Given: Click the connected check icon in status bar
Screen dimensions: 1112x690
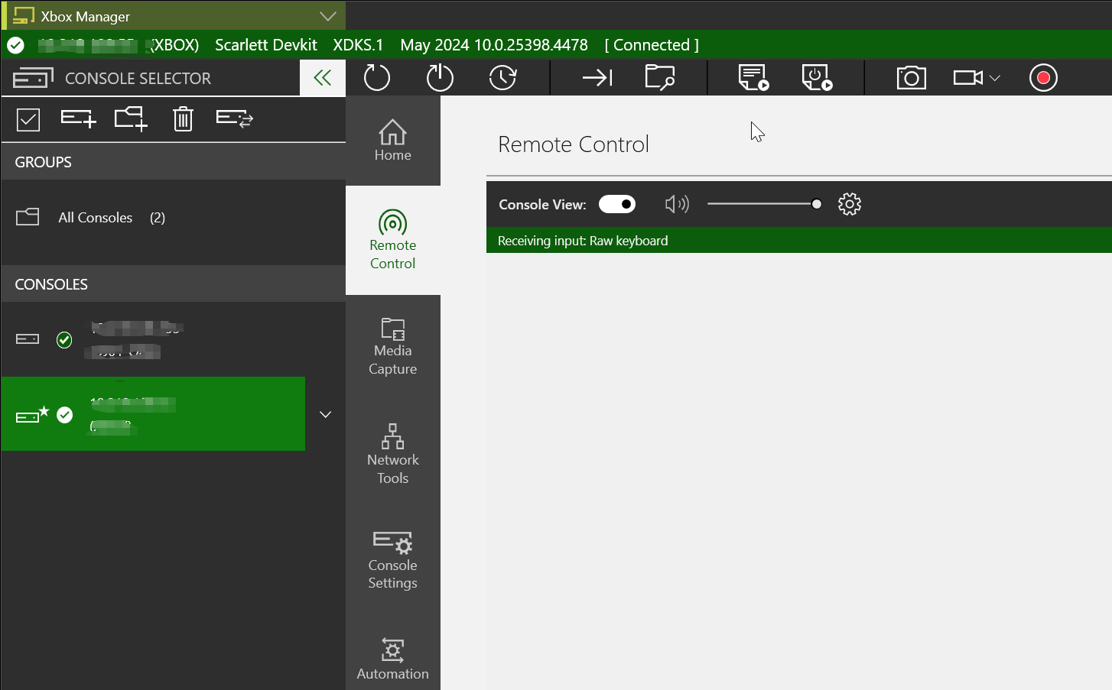Looking at the screenshot, I should click(15, 45).
